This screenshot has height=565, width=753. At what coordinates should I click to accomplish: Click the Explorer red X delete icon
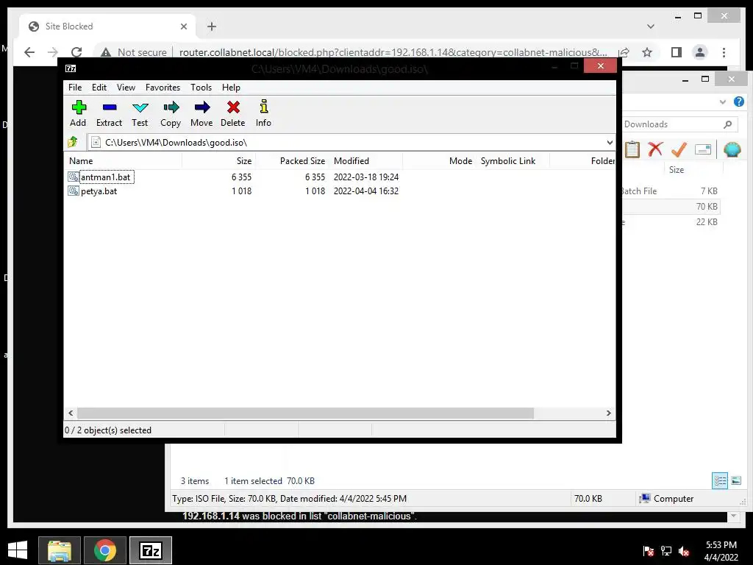655,149
